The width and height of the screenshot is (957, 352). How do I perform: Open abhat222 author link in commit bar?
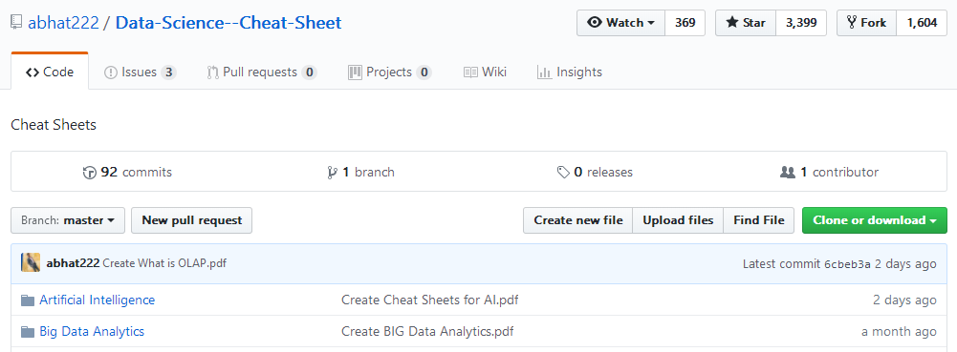pyautogui.click(x=74, y=263)
